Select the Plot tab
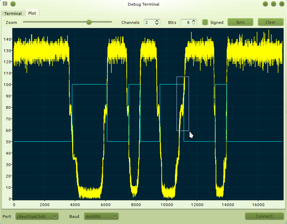The height and width of the screenshot is (224, 287). (x=32, y=13)
